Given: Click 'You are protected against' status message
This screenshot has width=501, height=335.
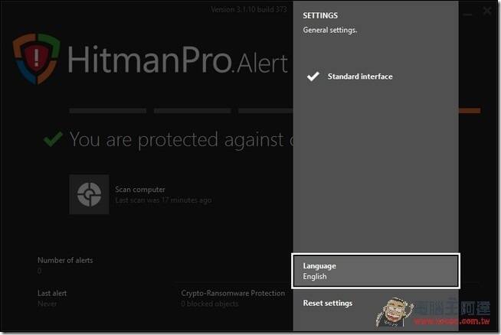Looking at the screenshot, I should [x=181, y=140].
